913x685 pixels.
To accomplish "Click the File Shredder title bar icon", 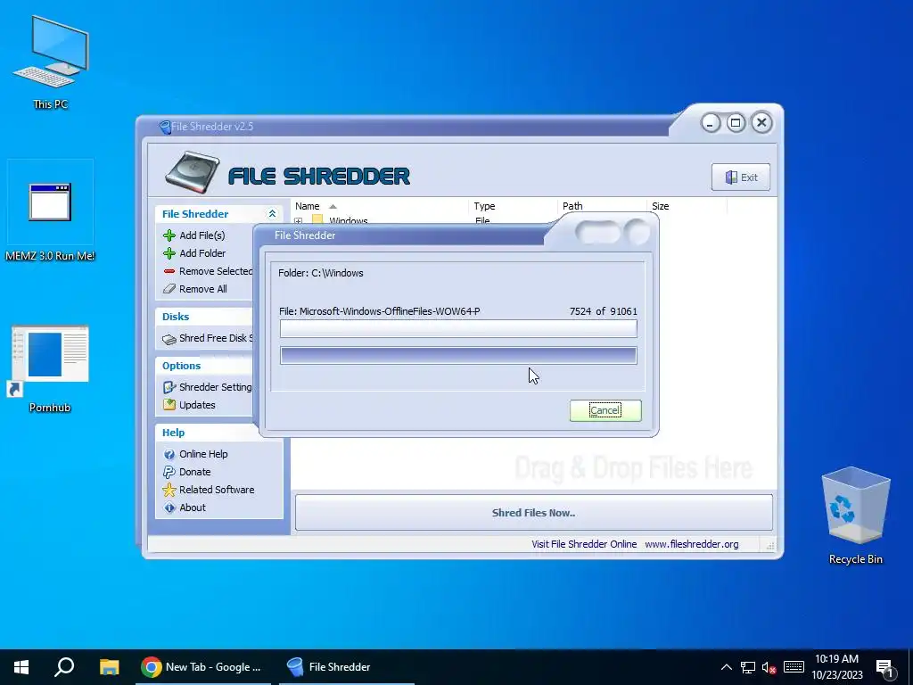I will (x=165, y=127).
